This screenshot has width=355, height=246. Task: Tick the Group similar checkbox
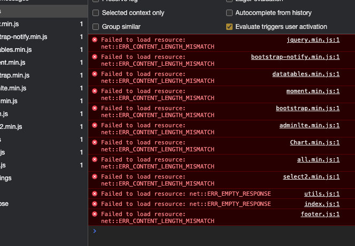click(x=96, y=27)
